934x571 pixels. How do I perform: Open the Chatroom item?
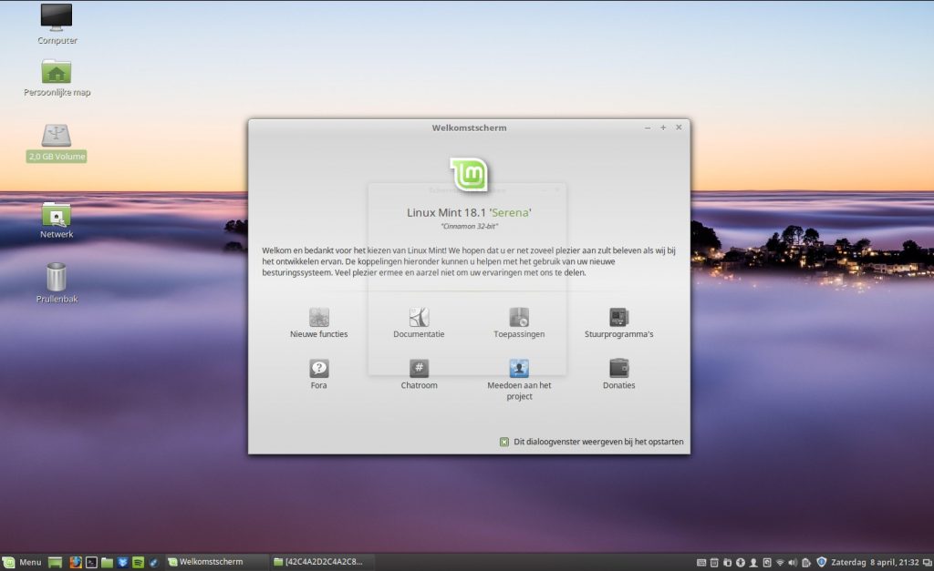(419, 374)
